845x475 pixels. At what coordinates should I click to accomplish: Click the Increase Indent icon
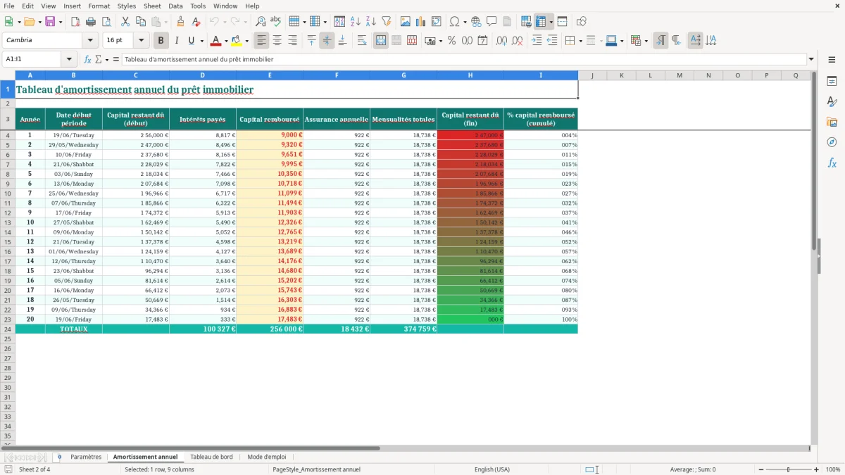point(537,41)
